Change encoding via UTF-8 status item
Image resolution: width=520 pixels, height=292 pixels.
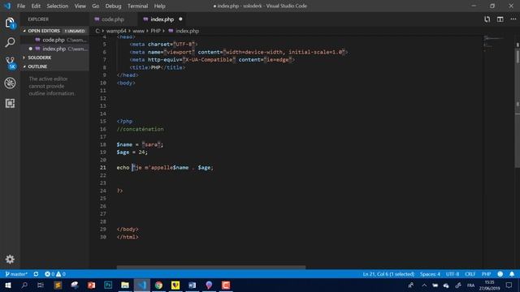point(453,274)
